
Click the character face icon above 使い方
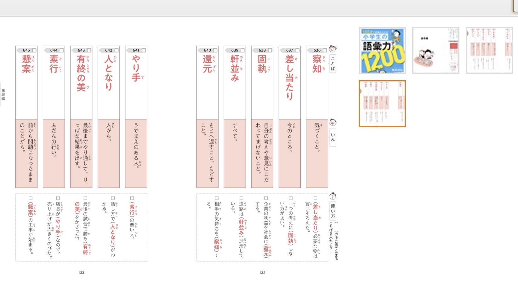[x=333, y=196]
